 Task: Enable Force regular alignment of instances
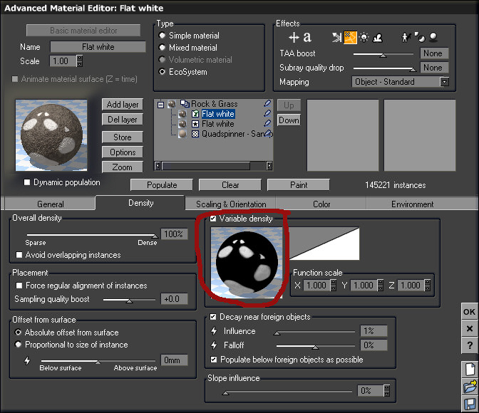click(19, 286)
